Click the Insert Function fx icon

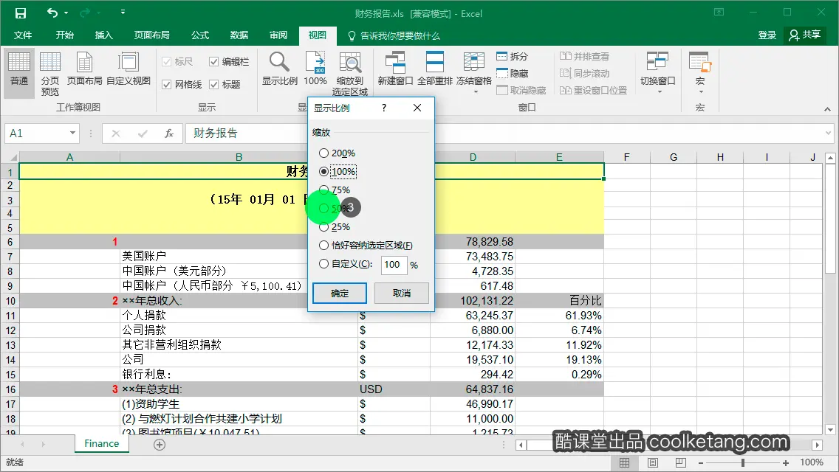[169, 133]
